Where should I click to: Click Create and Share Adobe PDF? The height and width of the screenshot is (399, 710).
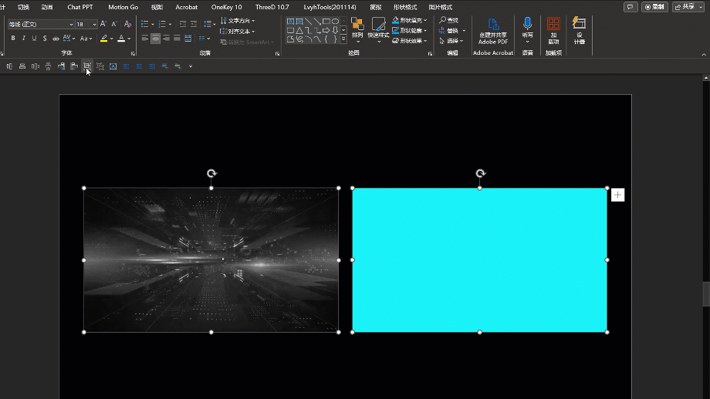coord(493,31)
